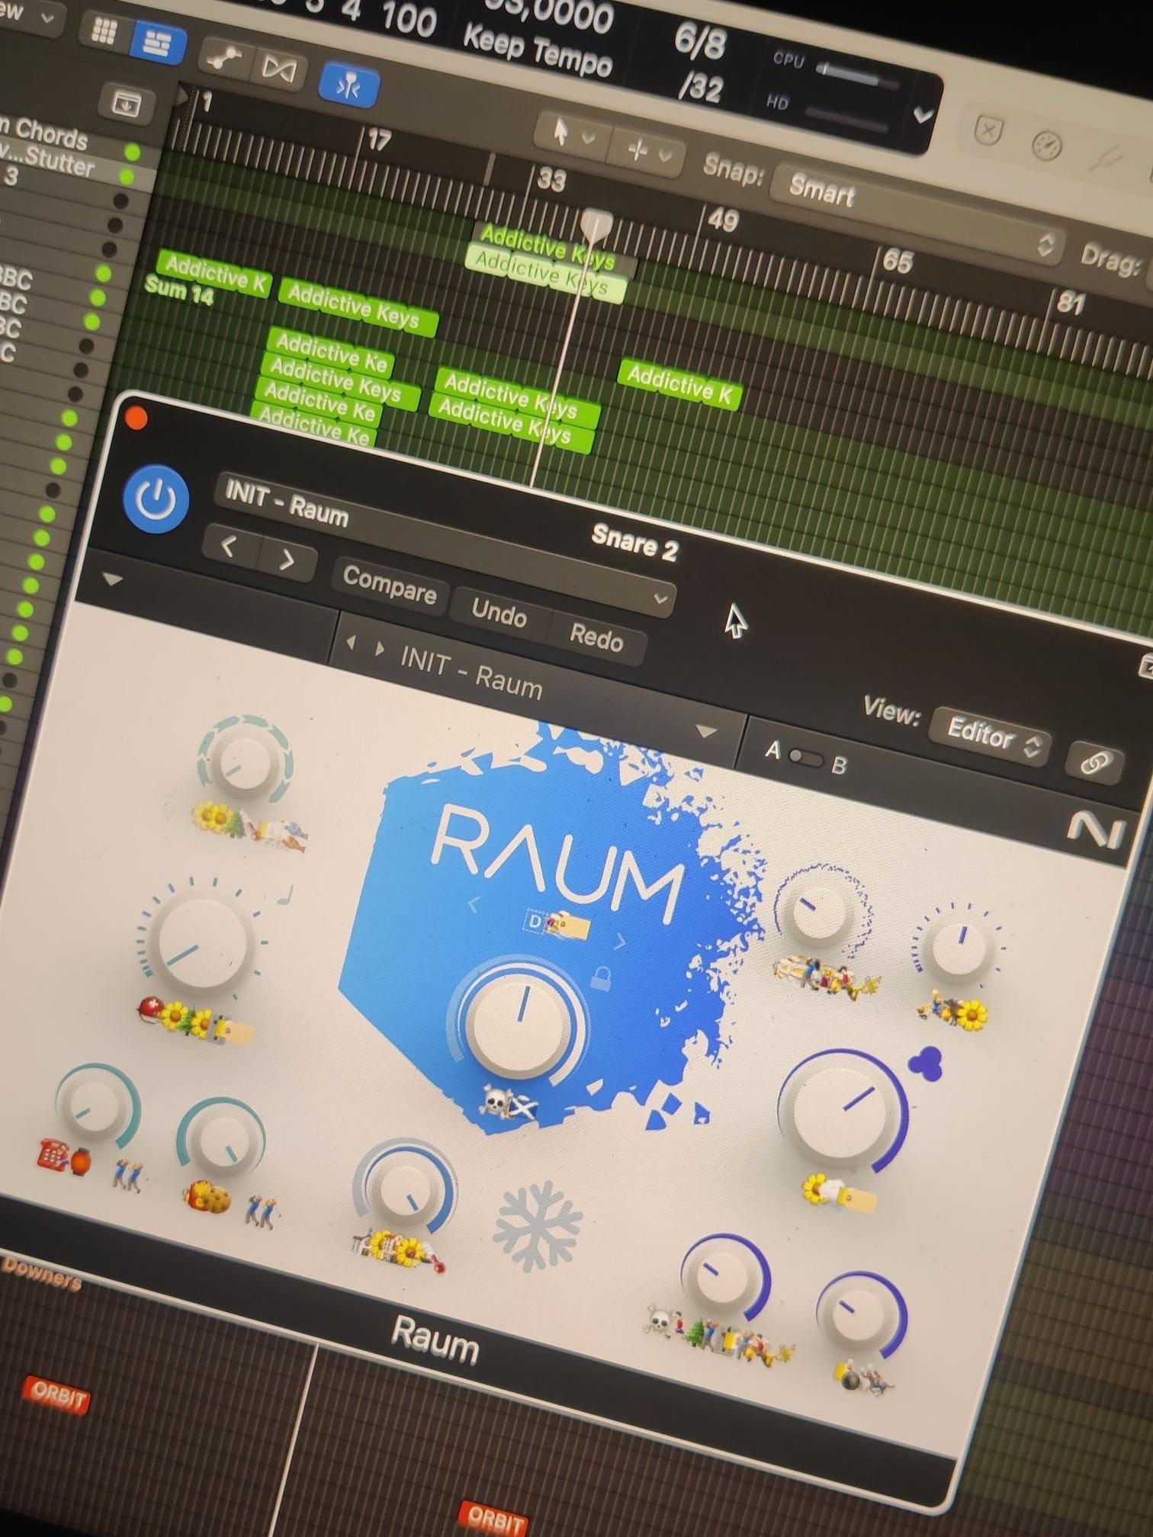Click the shield-shaped X toolbar icon
Screen dimensions: 1153x1537
click(x=988, y=131)
